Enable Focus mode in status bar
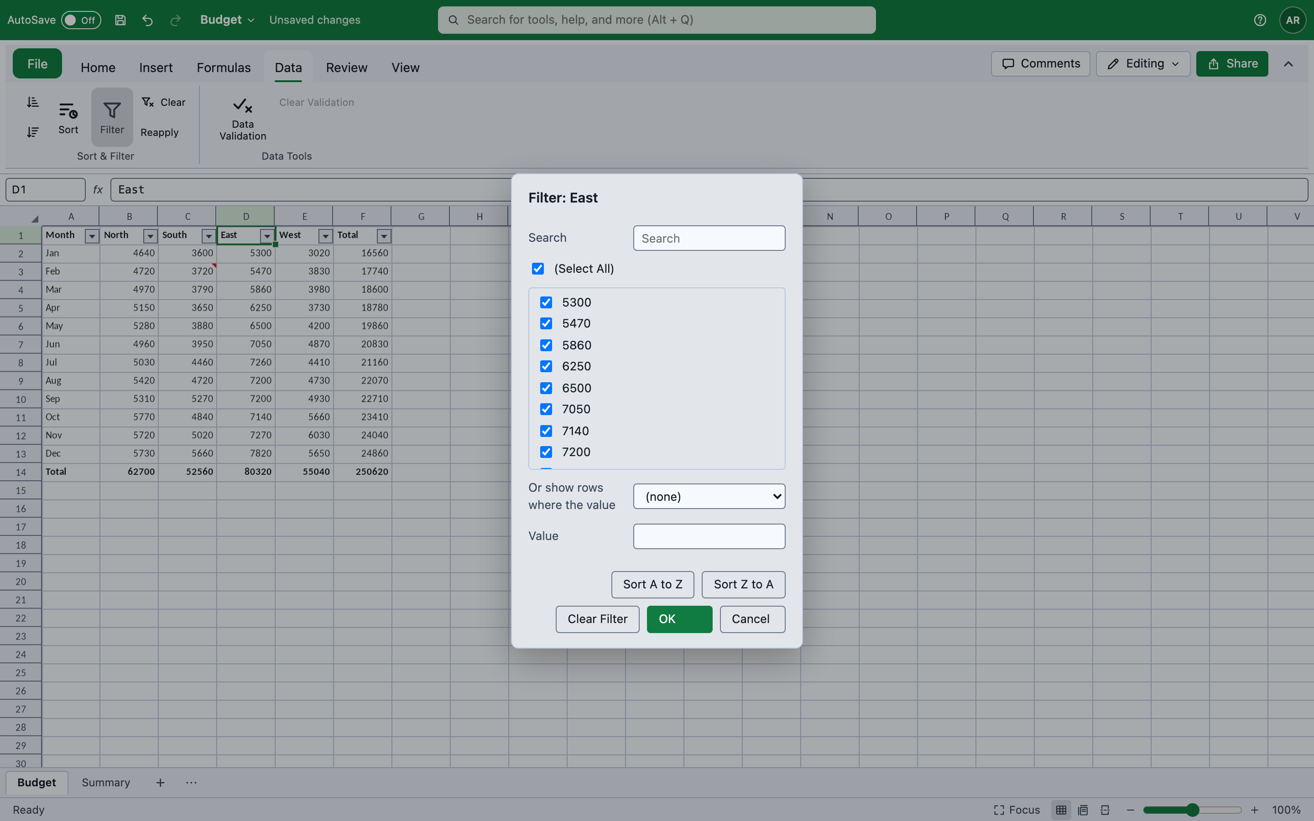 [x=1017, y=810]
